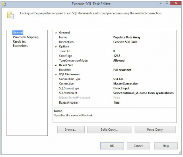This screenshot has width=183, height=157.
Task: Edit the Name value Populate Data Array
Action: coord(127,37)
